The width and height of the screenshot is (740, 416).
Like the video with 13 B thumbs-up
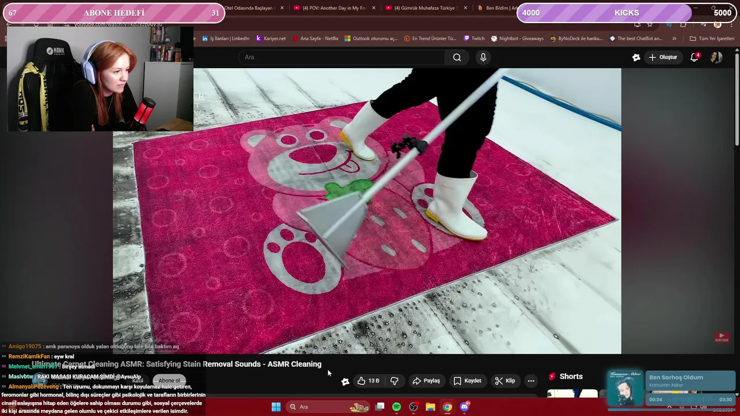(x=368, y=381)
